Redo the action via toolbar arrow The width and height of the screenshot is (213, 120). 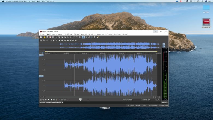[x=77, y=37]
